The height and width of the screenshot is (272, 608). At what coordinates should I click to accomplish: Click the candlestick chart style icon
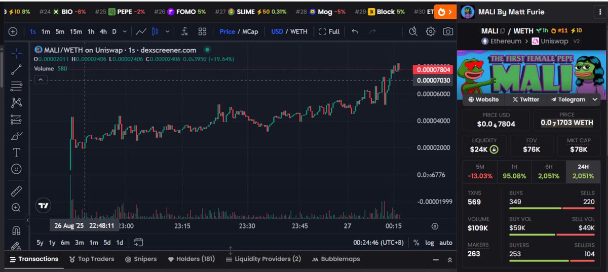coord(156,31)
